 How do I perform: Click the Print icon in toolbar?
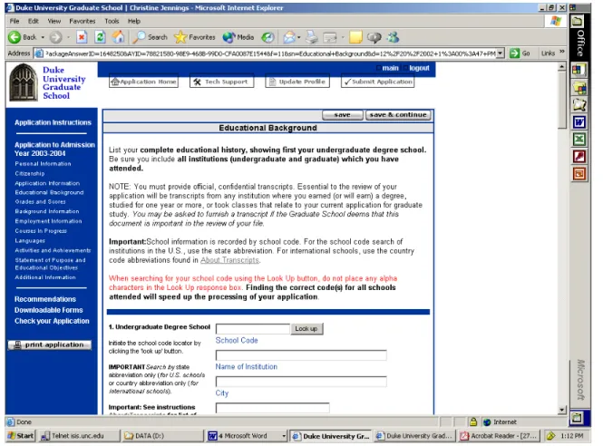[312, 37]
